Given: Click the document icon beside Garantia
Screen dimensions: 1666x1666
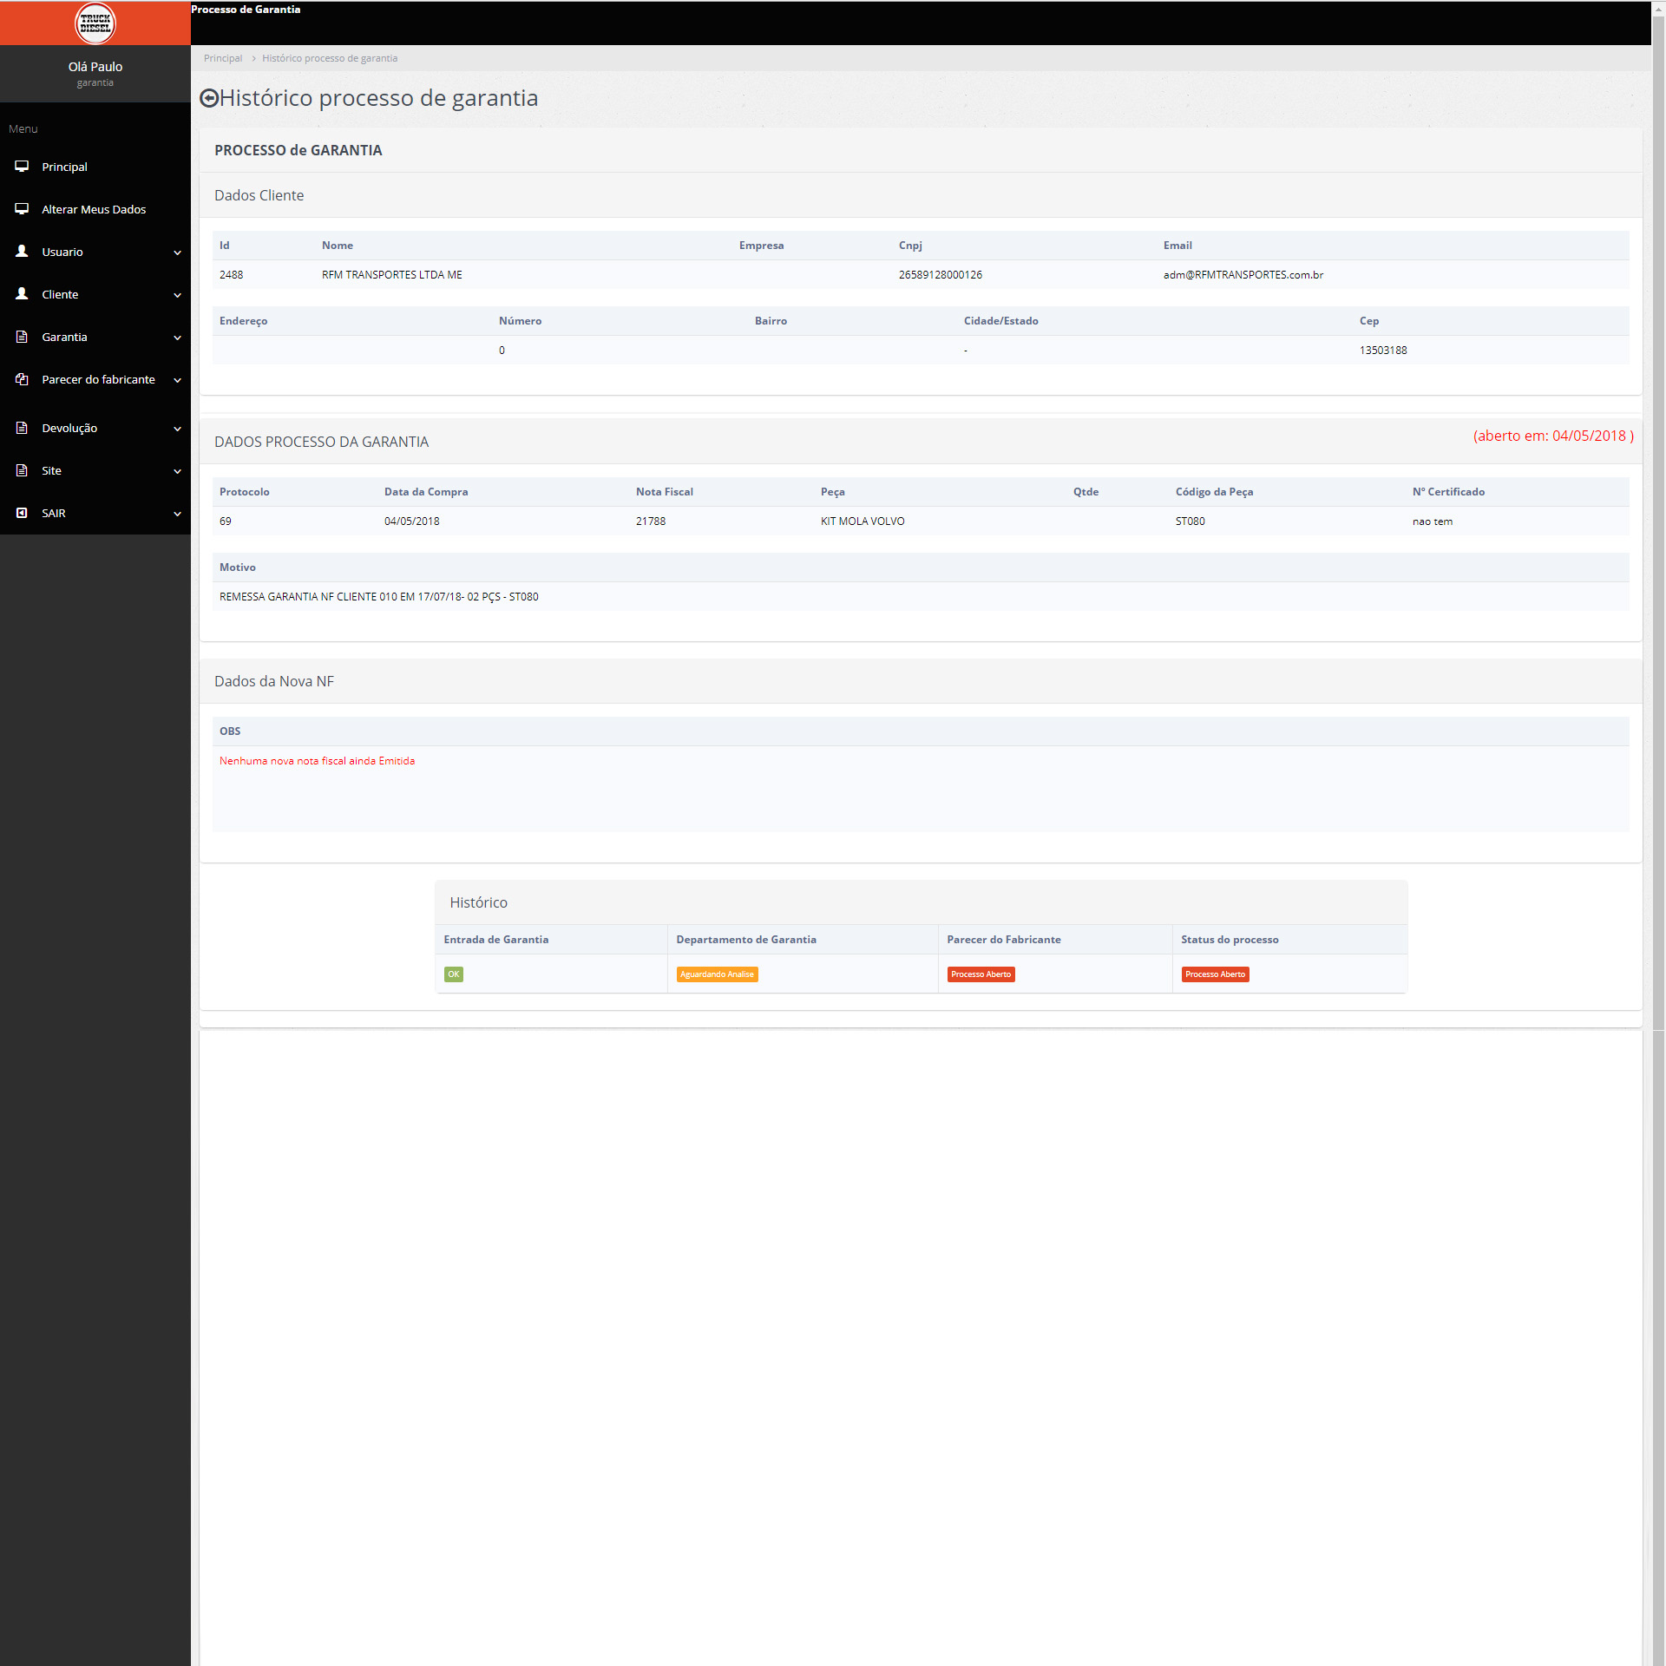Looking at the screenshot, I should coord(22,337).
